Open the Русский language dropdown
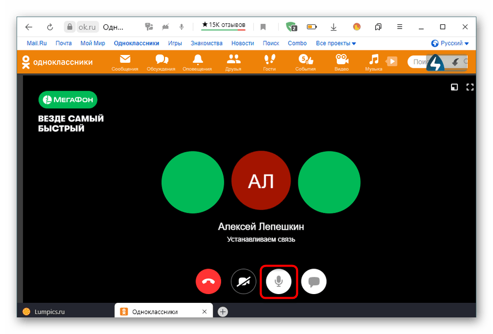Image resolution: width=493 pixels, height=334 pixels. pyautogui.click(x=450, y=44)
